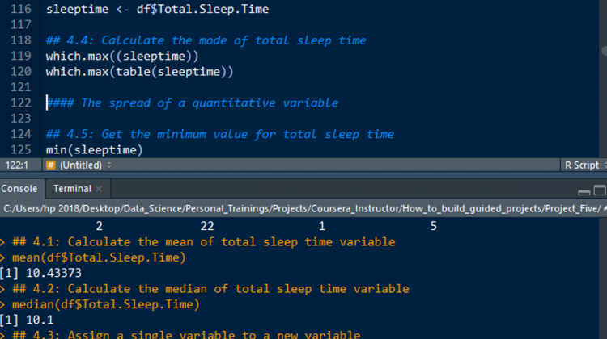Screen dimensions: 607x339
Task: Click the console working directory path
Action: point(299,208)
